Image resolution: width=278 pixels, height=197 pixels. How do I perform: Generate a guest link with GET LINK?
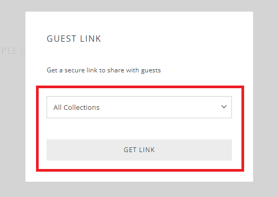pyautogui.click(x=139, y=150)
